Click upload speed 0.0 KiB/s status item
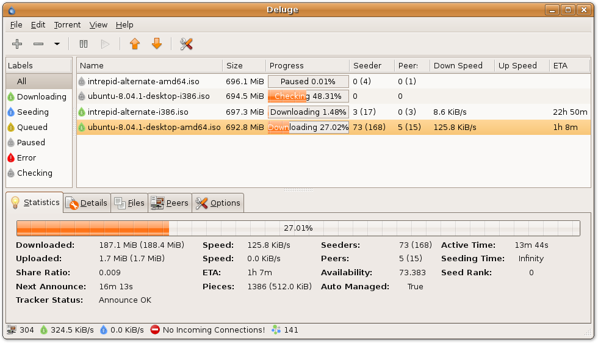 tap(122, 330)
